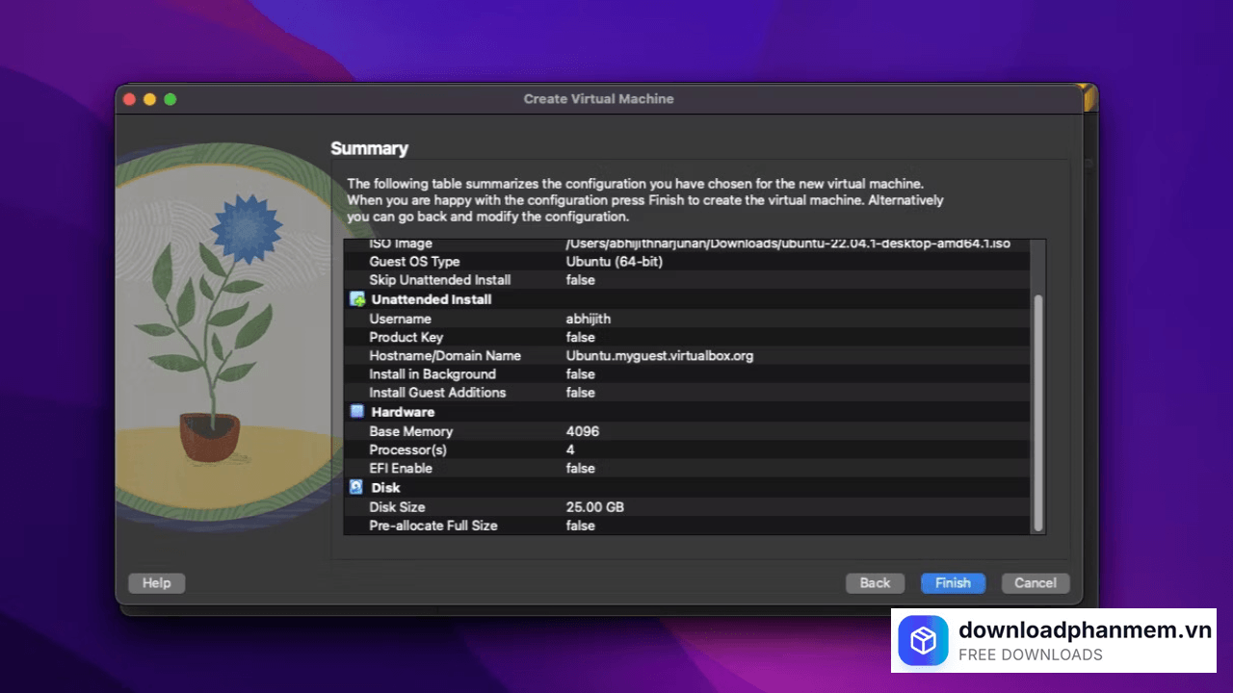Open Help for this wizard
The width and height of the screenshot is (1233, 693).
156,582
